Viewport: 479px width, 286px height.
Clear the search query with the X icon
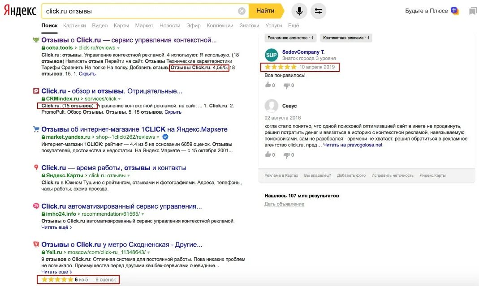(x=242, y=11)
